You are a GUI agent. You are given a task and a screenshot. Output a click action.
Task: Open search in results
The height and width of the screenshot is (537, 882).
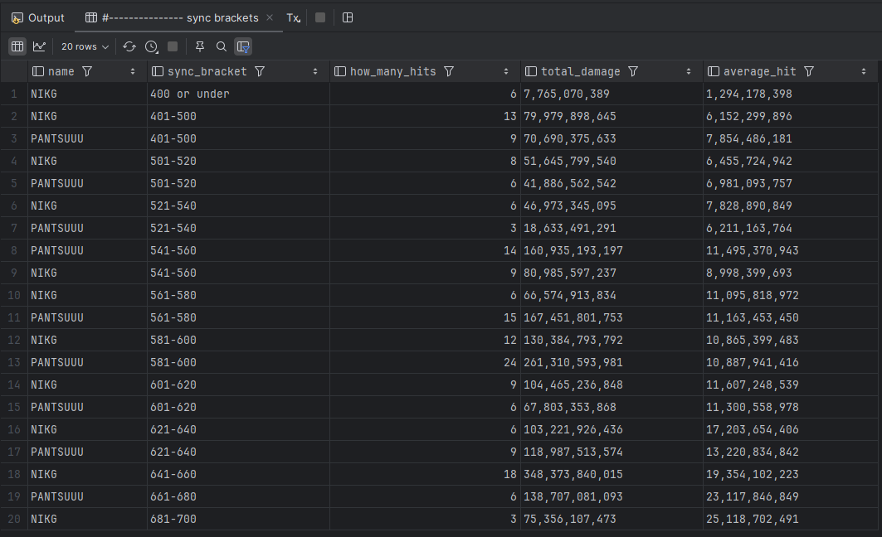pyautogui.click(x=222, y=46)
